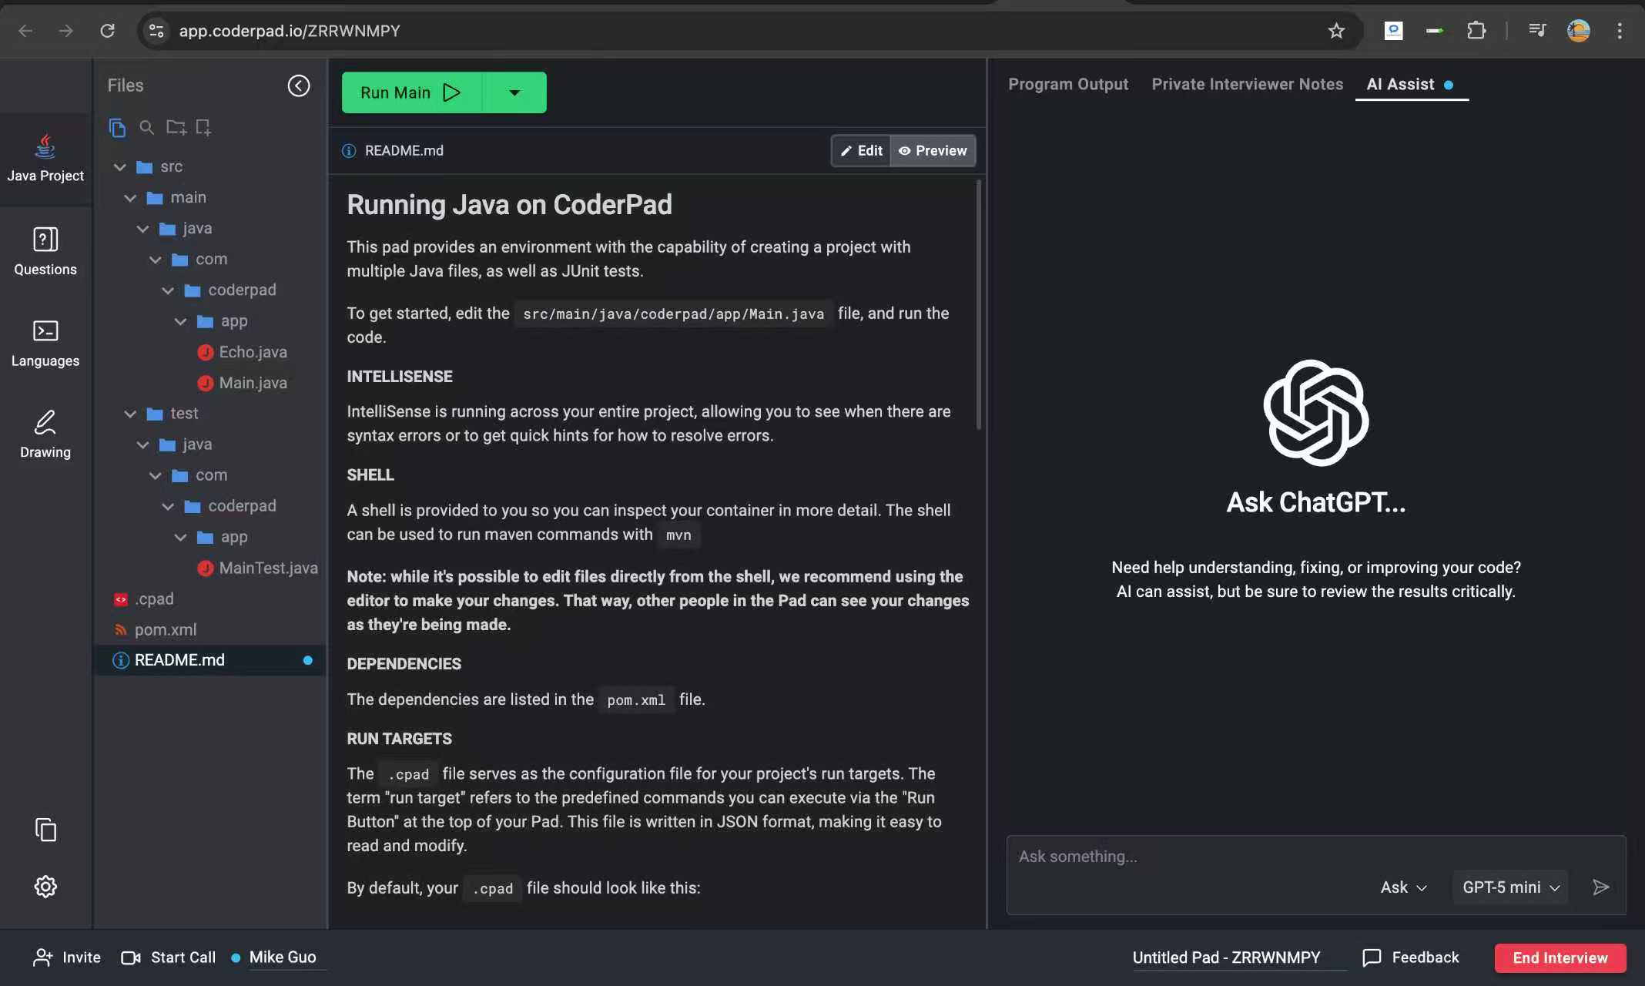Open the Run Main dropdown arrow
The height and width of the screenshot is (986, 1645).
[514, 92]
